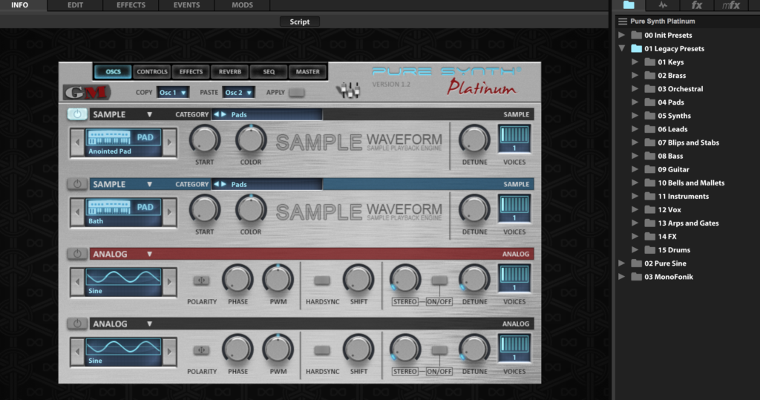Viewport: 760px width, 400px height.
Task: Previous waveform arrow on first analog oscillator
Action: tap(77, 282)
